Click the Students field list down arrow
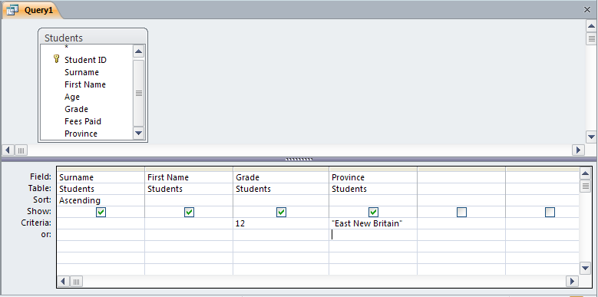 (138, 133)
